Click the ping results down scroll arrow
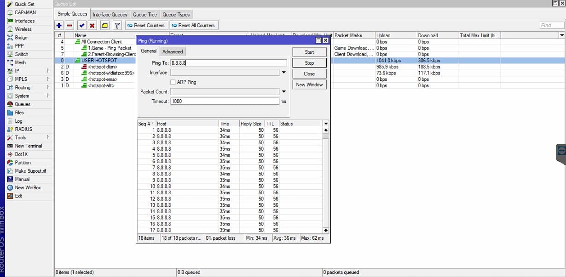566x277 pixels. click(x=326, y=230)
